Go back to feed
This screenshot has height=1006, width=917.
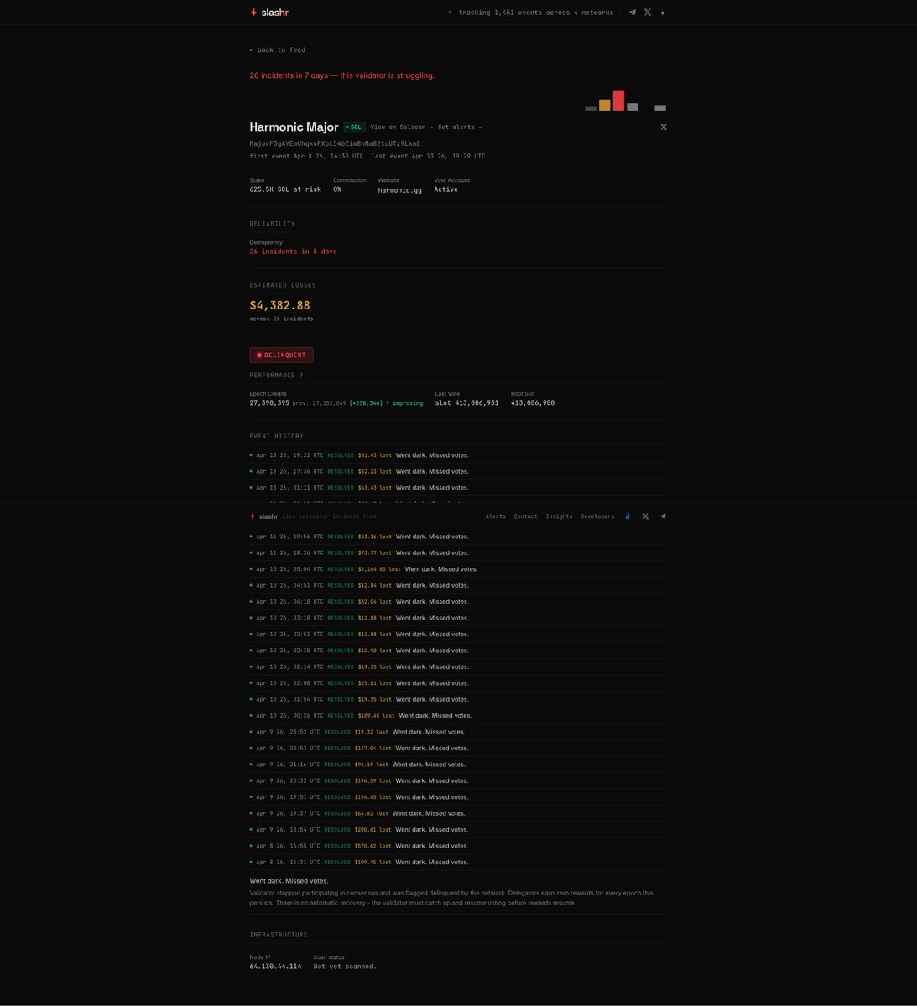(278, 50)
